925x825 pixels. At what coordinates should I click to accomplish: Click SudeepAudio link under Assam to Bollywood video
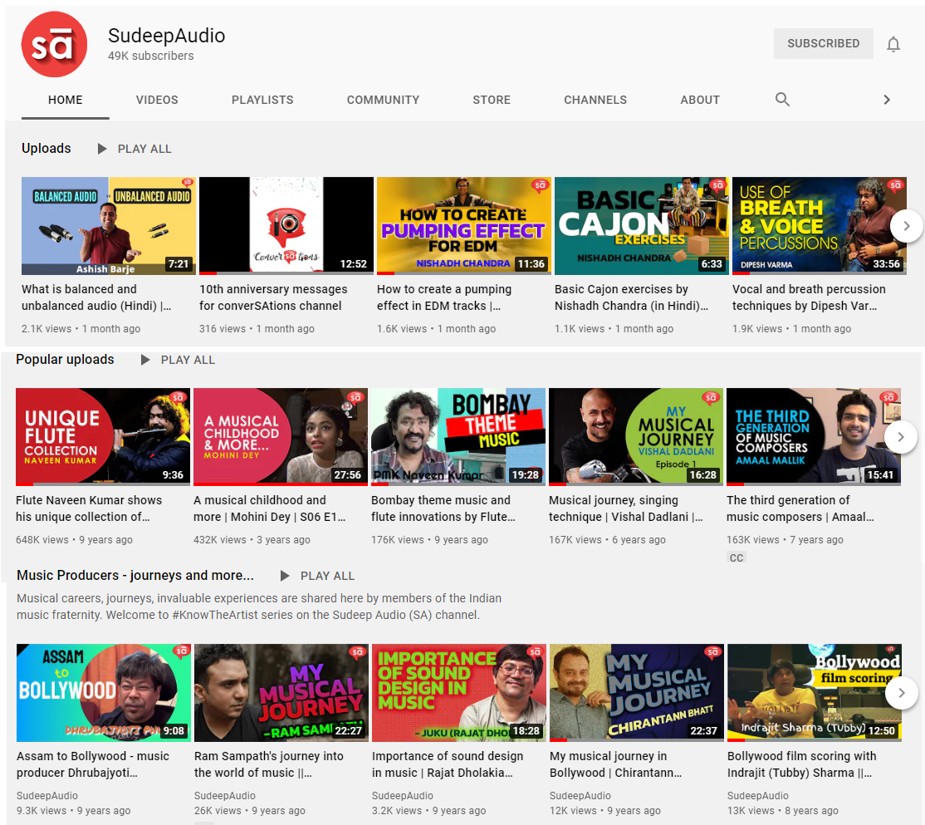pos(47,795)
